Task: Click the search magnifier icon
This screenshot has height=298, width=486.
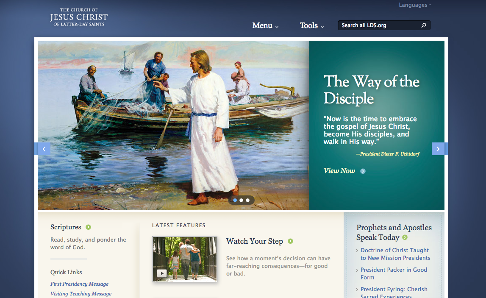Action: [x=424, y=25]
